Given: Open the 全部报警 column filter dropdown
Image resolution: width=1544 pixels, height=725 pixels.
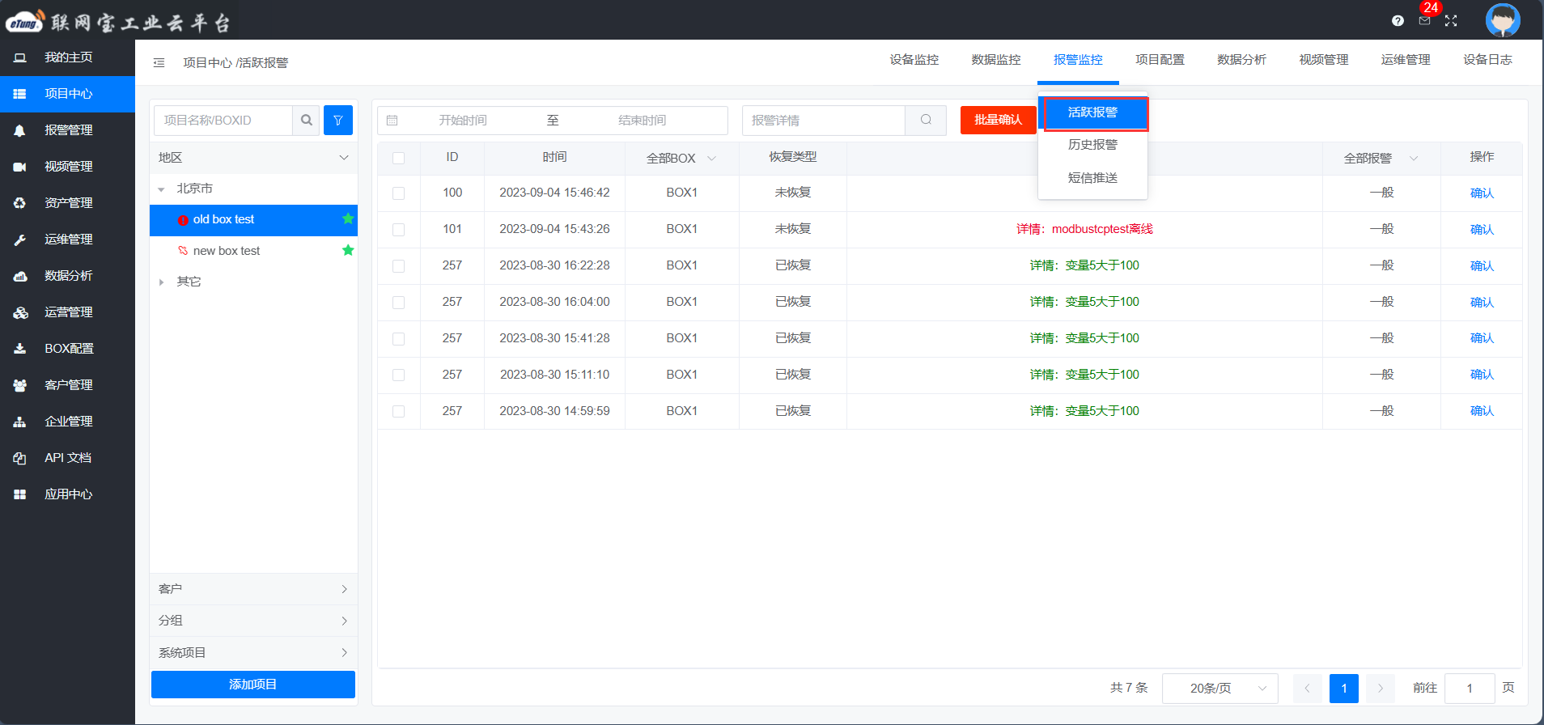Looking at the screenshot, I should pyautogui.click(x=1381, y=159).
